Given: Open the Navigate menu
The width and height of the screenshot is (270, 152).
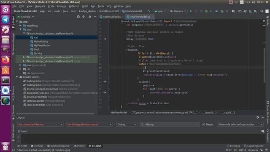Looking at the screenshot, I should [40, 6].
